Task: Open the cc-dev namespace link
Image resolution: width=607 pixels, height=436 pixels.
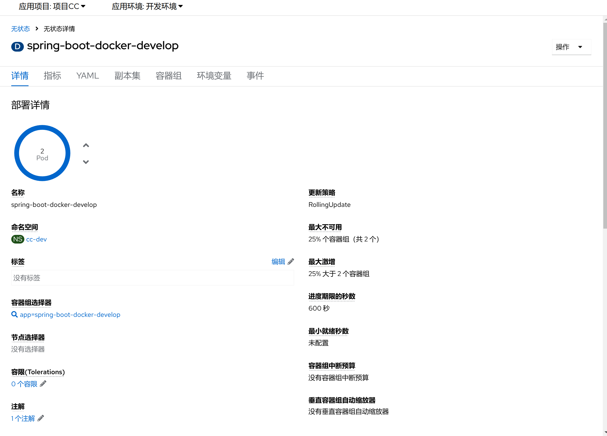Action: (x=36, y=239)
